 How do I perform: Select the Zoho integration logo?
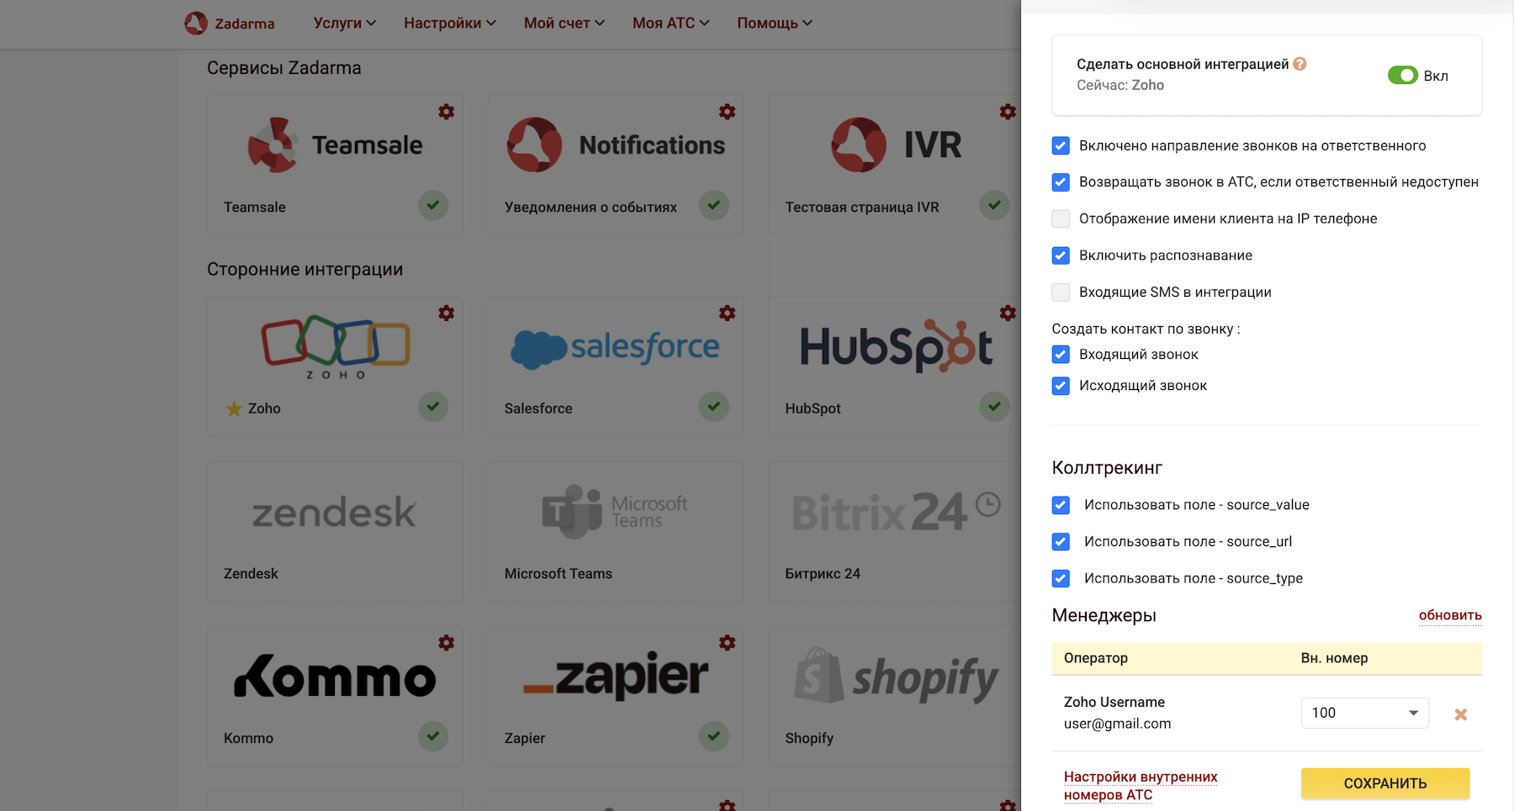pos(336,347)
